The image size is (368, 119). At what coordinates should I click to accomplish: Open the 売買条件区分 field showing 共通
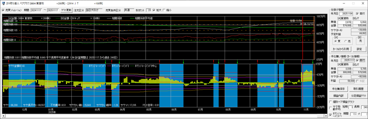coord(129,10)
